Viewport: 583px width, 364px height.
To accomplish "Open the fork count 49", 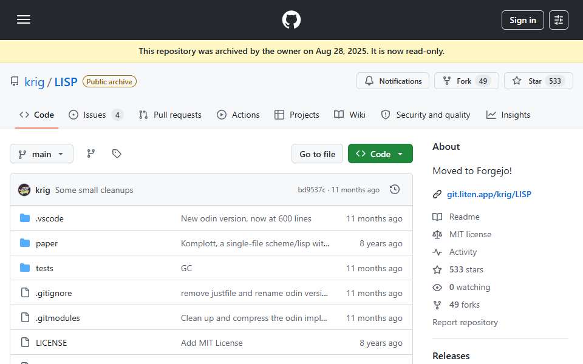I will (x=483, y=81).
